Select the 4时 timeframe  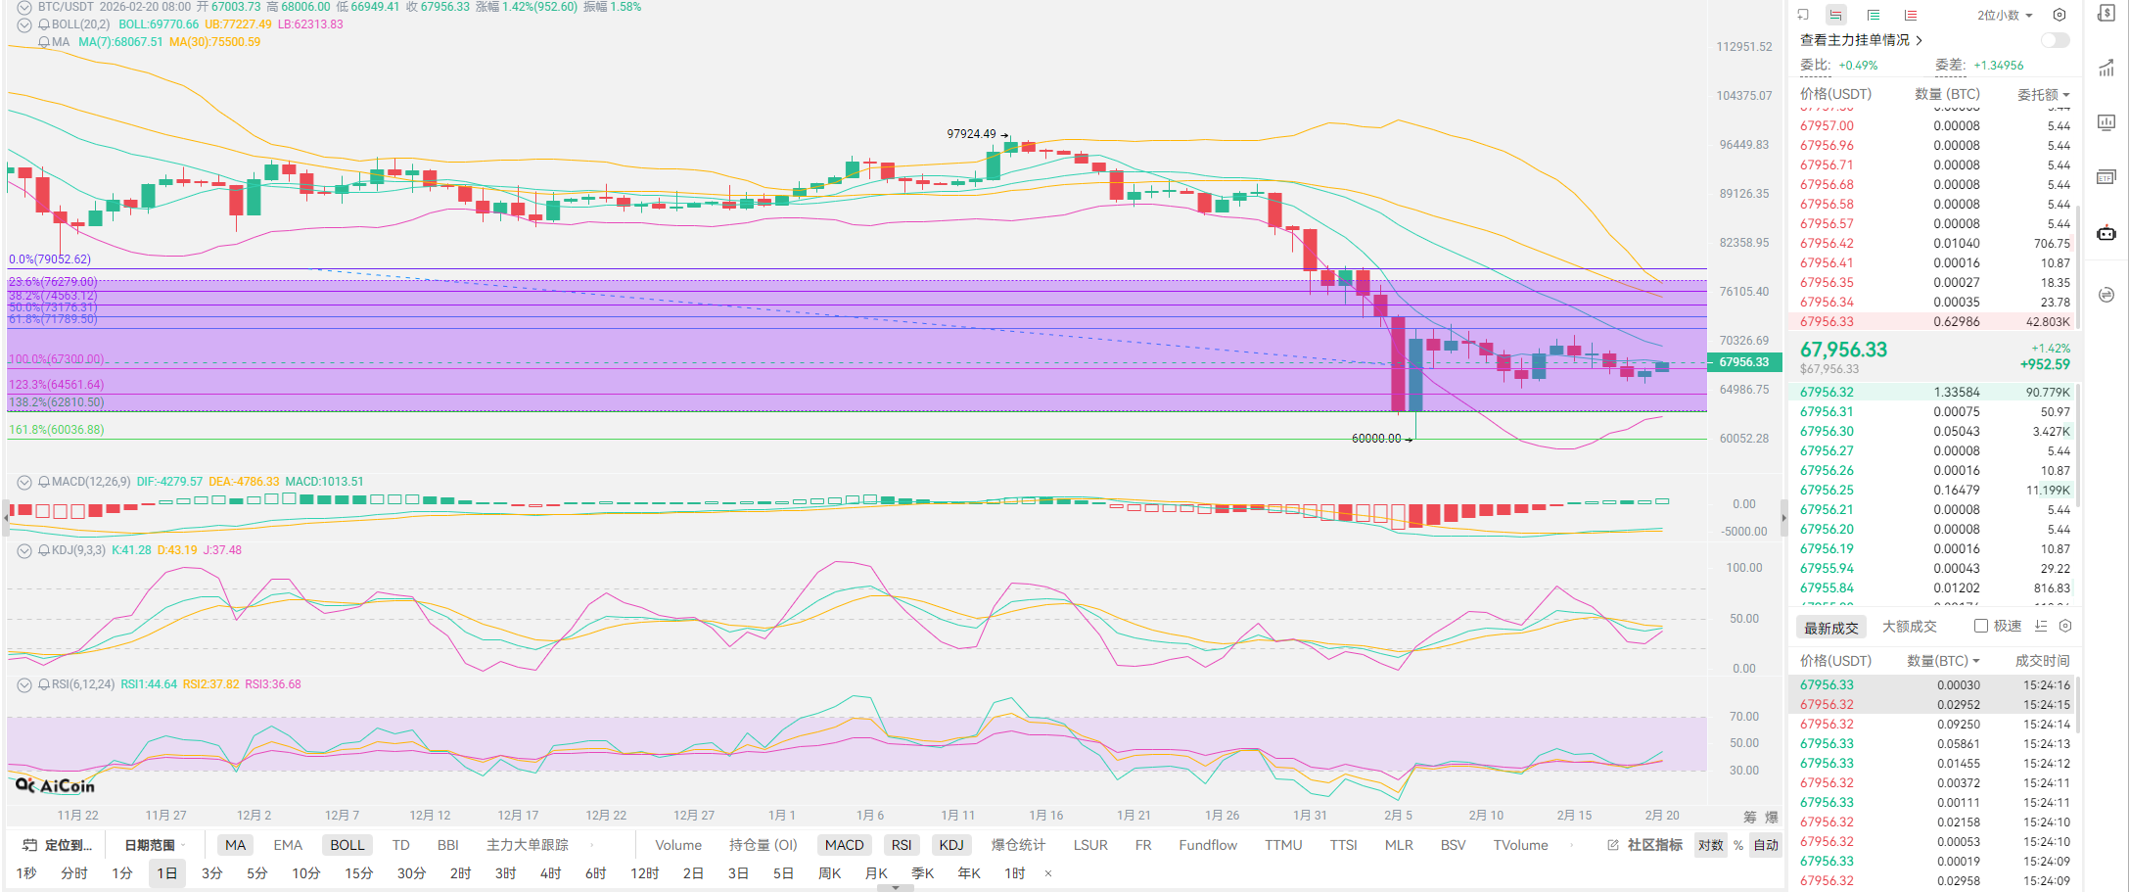(x=550, y=873)
